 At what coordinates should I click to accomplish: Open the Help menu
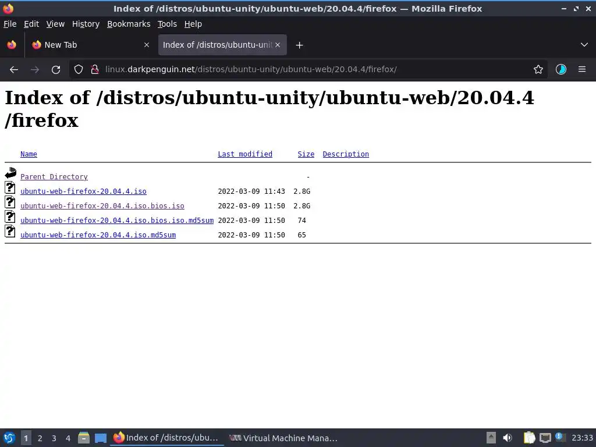tap(193, 24)
